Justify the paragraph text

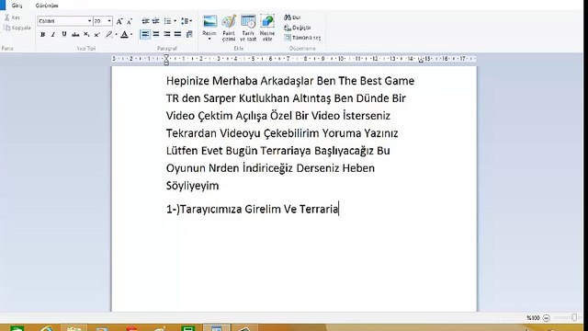(177, 35)
